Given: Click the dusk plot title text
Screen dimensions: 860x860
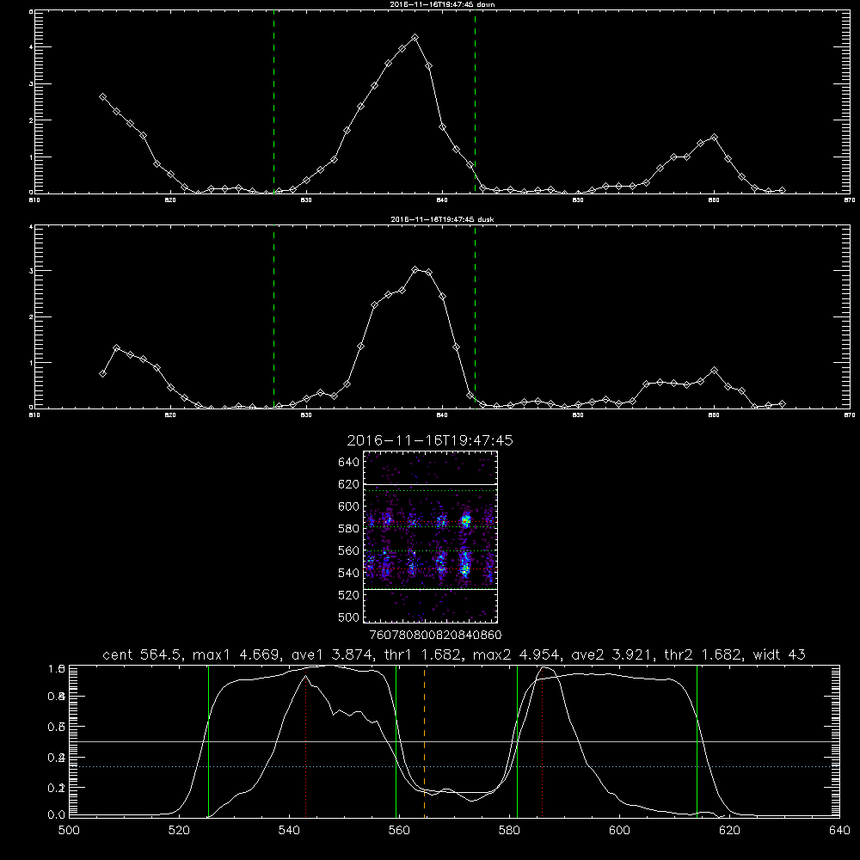Looking at the screenshot, I should click(x=442, y=219).
